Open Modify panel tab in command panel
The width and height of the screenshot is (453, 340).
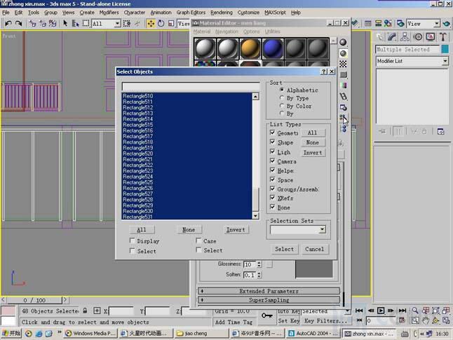point(392,36)
